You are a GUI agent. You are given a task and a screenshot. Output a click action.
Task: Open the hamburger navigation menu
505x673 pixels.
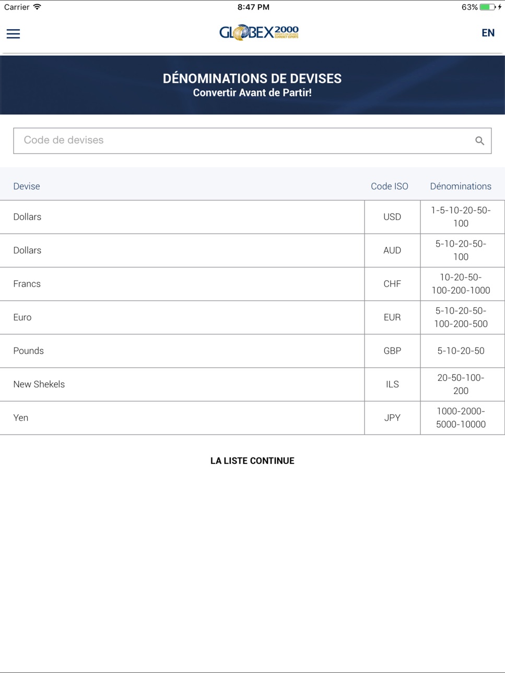tap(13, 34)
